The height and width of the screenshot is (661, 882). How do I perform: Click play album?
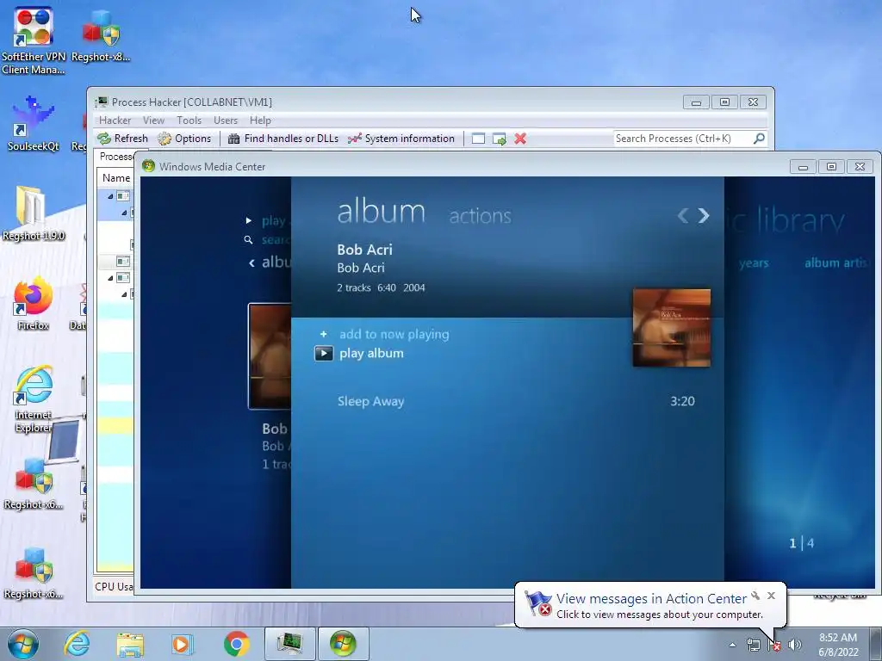(371, 354)
